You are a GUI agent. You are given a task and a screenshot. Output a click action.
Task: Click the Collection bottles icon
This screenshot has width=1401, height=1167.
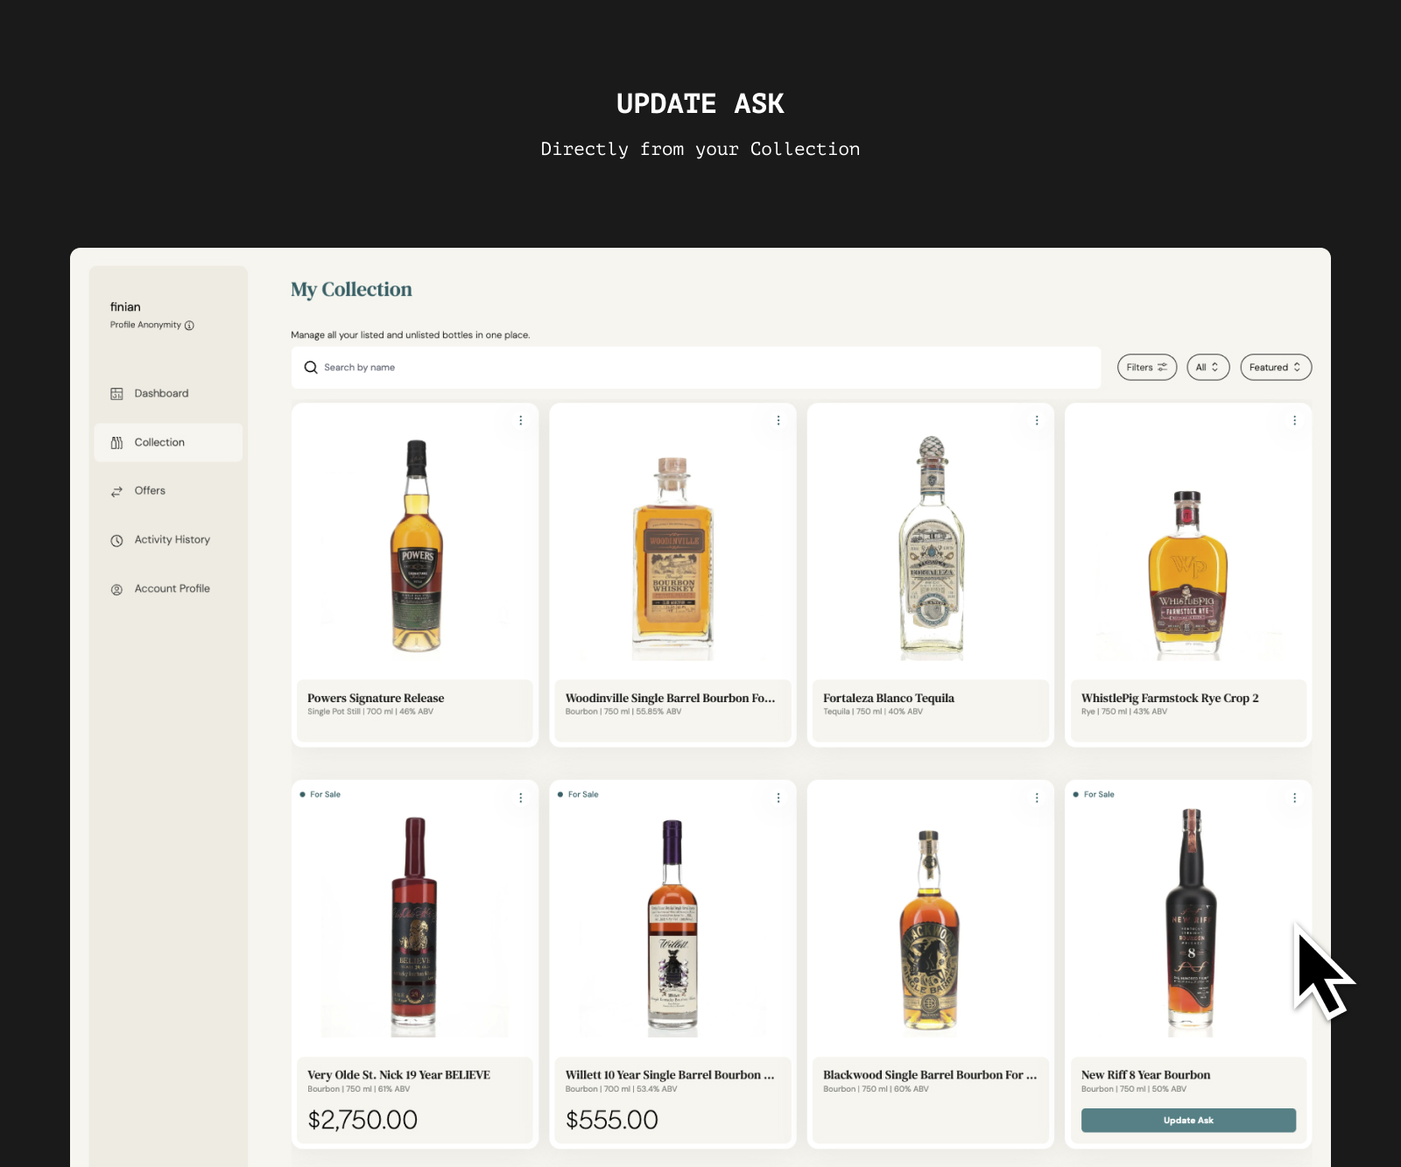[x=116, y=443]
